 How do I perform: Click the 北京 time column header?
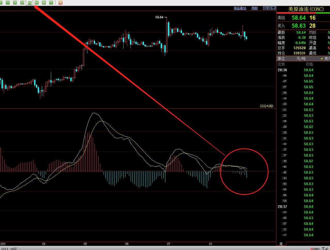pos(281,64)
